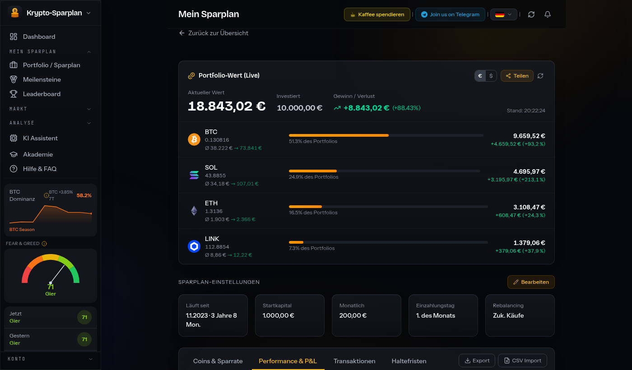Click the Bitcoin coin logo
632x370 pixels.
tap(194, 139)
